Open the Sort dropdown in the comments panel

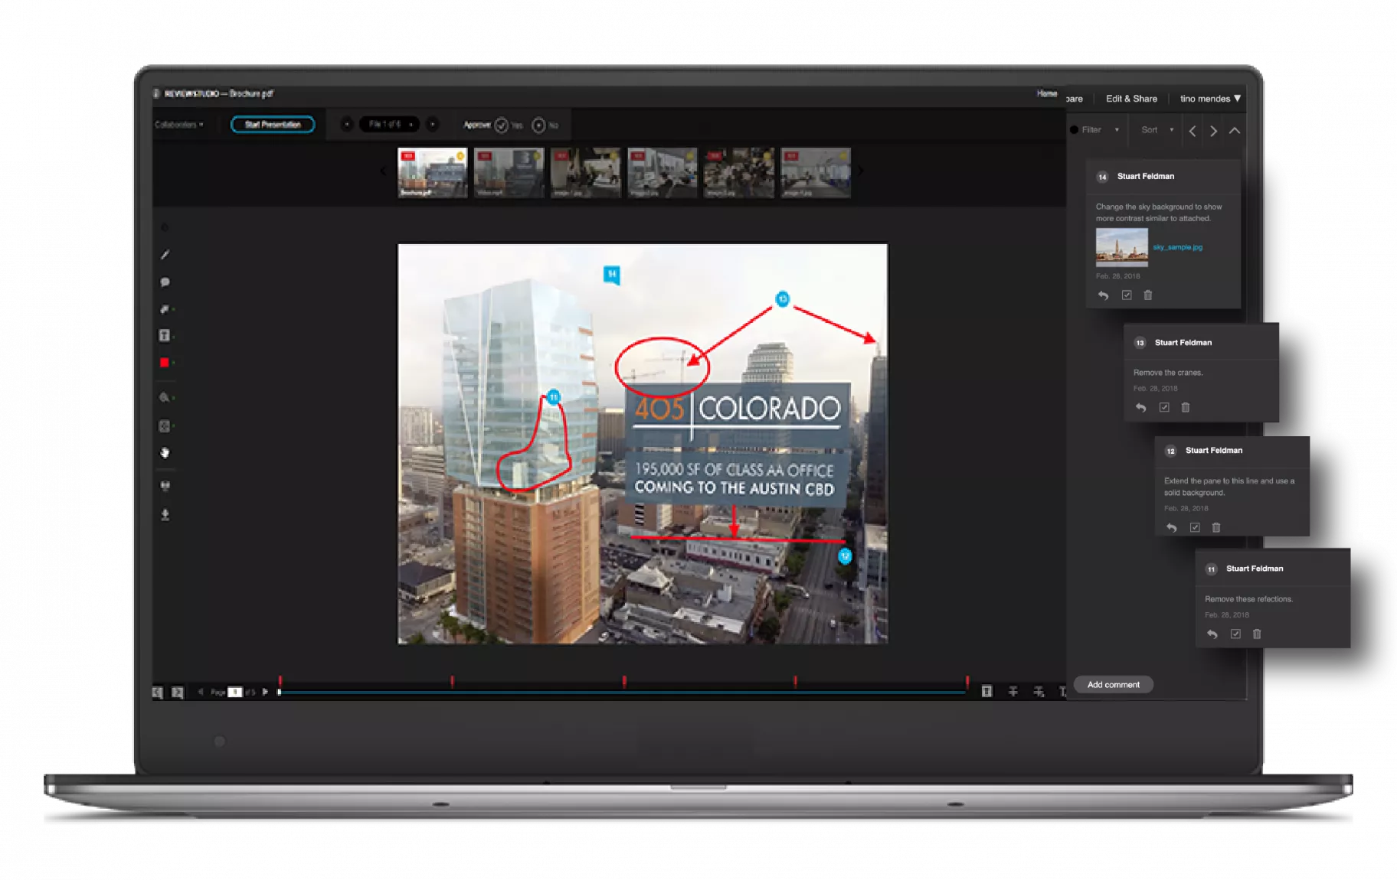(1155, 130)
